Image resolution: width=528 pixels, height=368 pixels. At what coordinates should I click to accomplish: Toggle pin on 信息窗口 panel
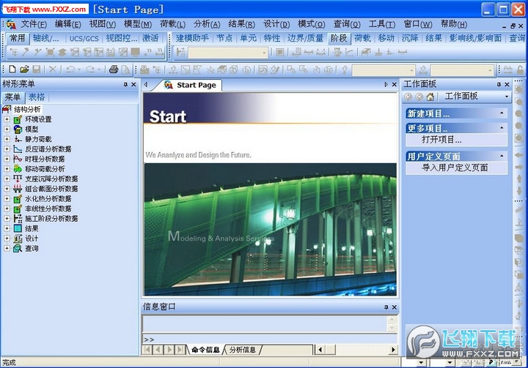(x=385, y=307)
